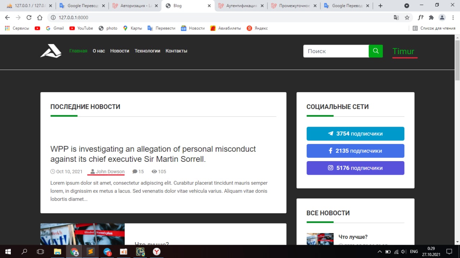Viewport: 460px width, 258px height.
Task: Open Yandex Browser from the taskbar
Action: pyautogui.click(x=157, y=252)
